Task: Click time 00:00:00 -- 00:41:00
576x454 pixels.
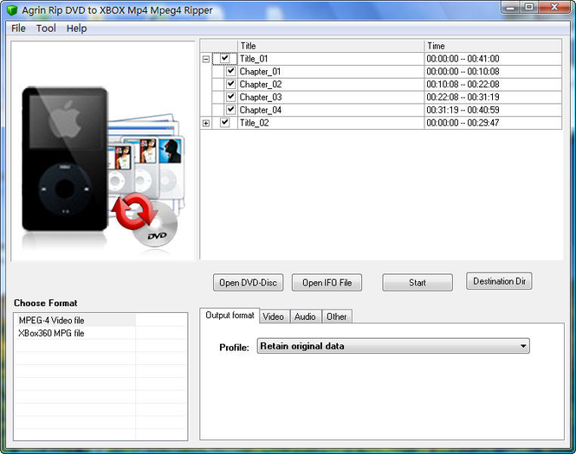Action: click(x=463, y=59)
